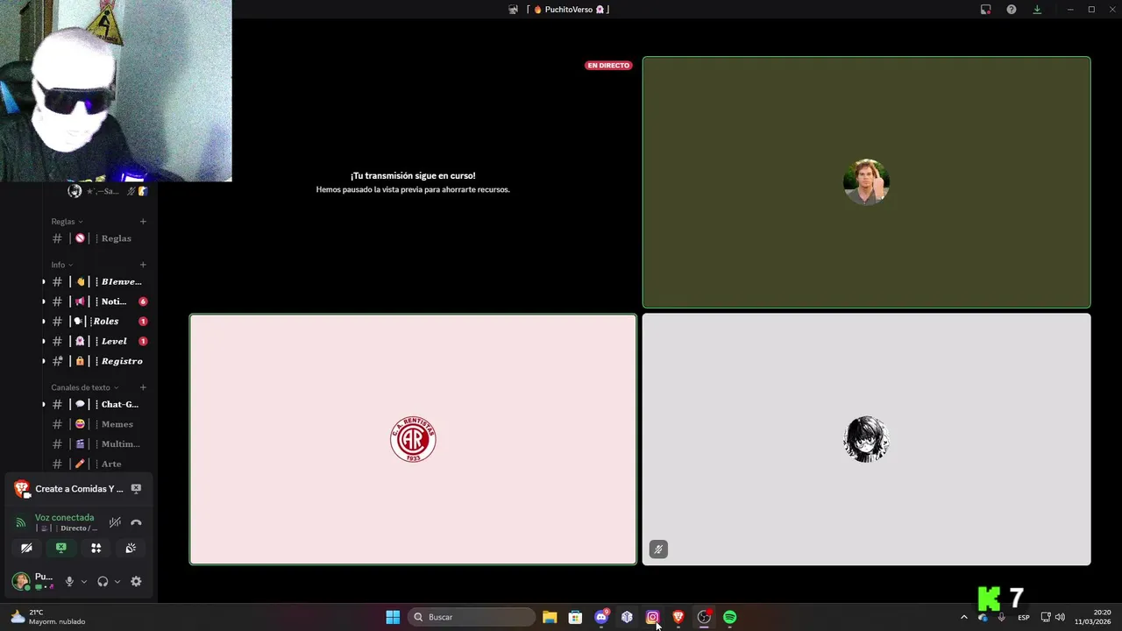This screenshot has height=631, width=1122.
Task: Select the Rentistas crest user tile
Action: tap(413, 439)
